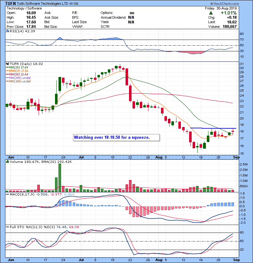Screen dimensions: 253x263
Task: Click the MA(200) undef legend text
Action: click(20, 78)
